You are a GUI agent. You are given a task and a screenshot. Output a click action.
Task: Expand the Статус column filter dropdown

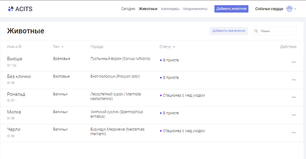(x=174, y=47)
